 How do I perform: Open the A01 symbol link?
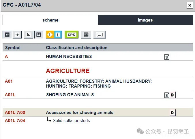9,81
